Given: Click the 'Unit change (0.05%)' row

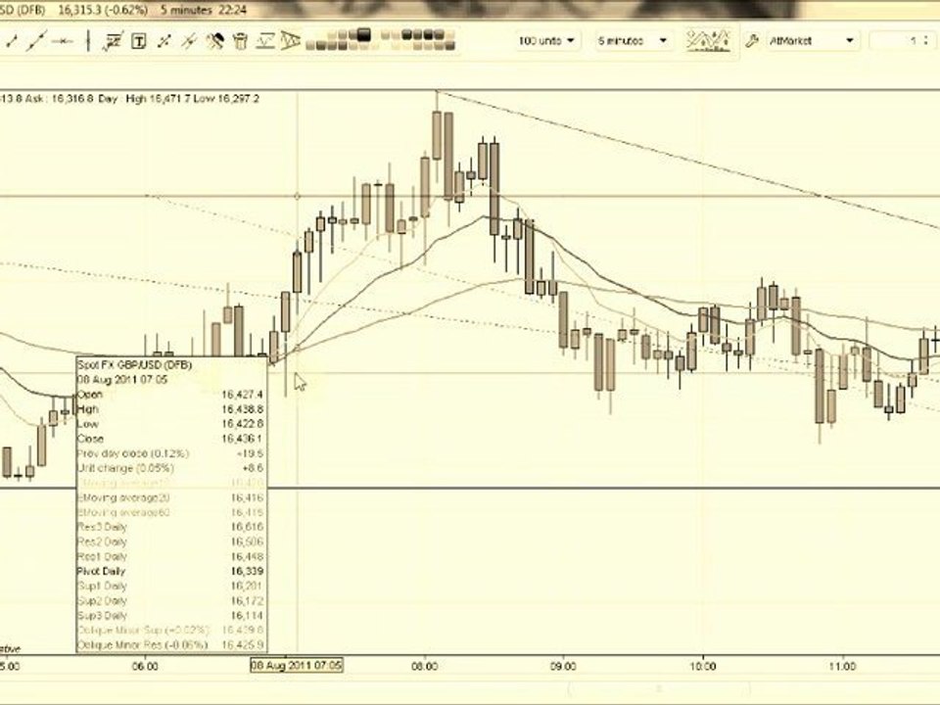Looking at the screenshot, I should tap(170, 468).
